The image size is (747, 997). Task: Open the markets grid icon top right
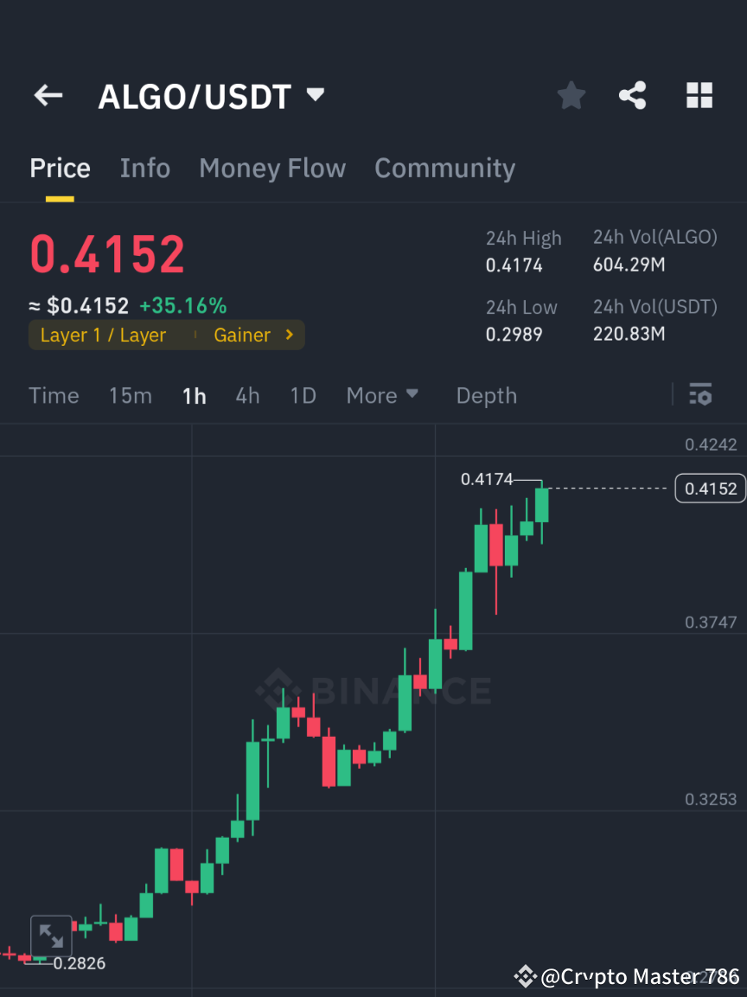point(699,95)
